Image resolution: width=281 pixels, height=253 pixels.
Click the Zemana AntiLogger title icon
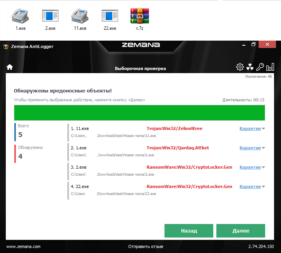coord(6,46)
